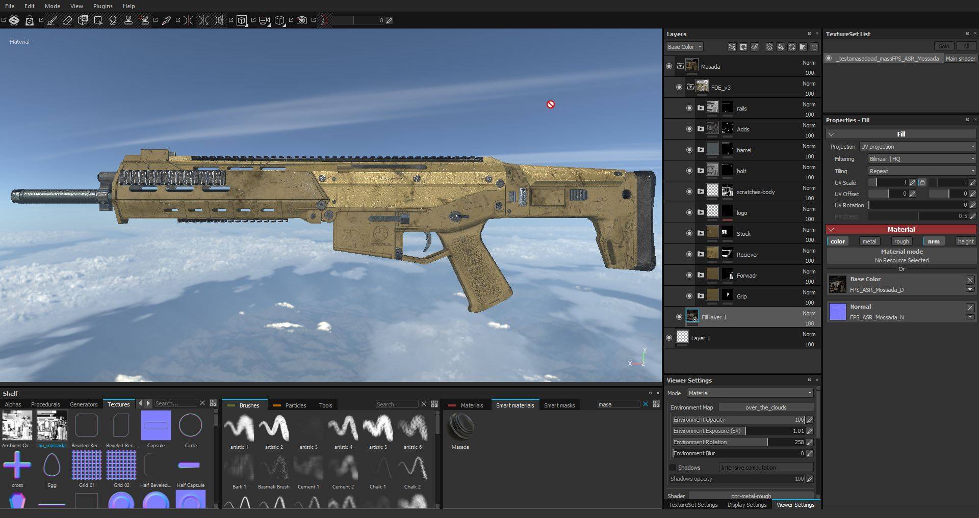Screen dimensions: 979x518
Task: Toggle visibility of the logo layer
Action: [x=689, y=212]
